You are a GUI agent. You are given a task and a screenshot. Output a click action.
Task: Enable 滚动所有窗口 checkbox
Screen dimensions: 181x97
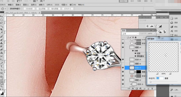9,9
